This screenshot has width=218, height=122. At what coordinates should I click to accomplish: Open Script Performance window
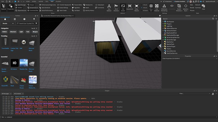(x=46, y=10)
